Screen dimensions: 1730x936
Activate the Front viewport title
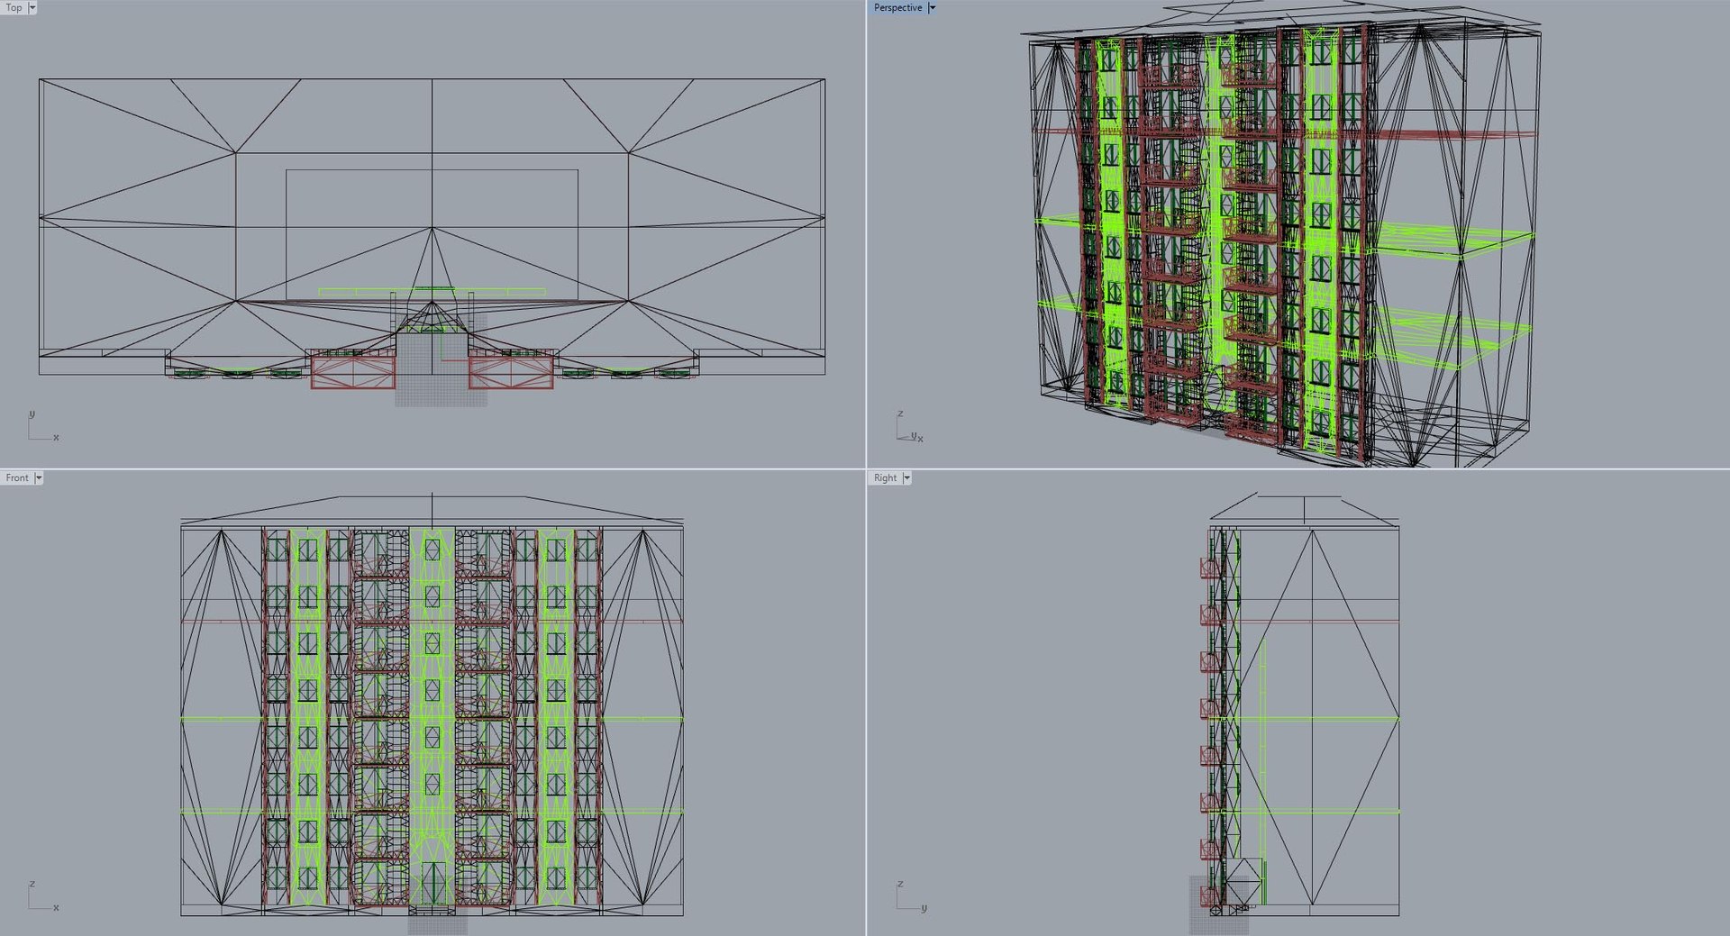coord(17,477)
